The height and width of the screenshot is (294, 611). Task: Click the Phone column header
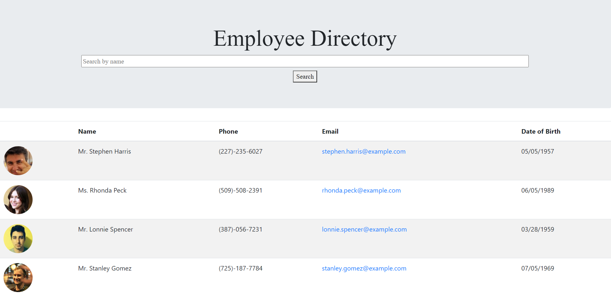pos(228,131)
